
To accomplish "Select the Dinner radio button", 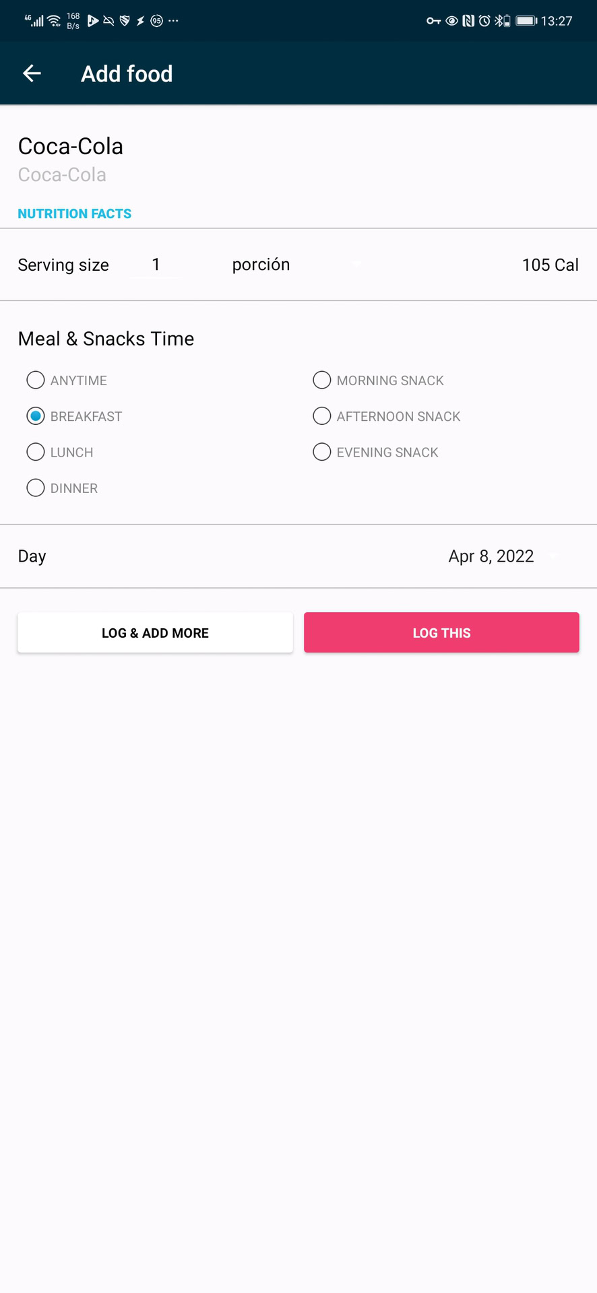I will [x=36, y=488].
